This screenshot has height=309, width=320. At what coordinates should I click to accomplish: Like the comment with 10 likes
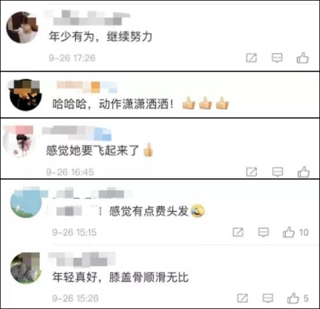[x=289, y=232]
